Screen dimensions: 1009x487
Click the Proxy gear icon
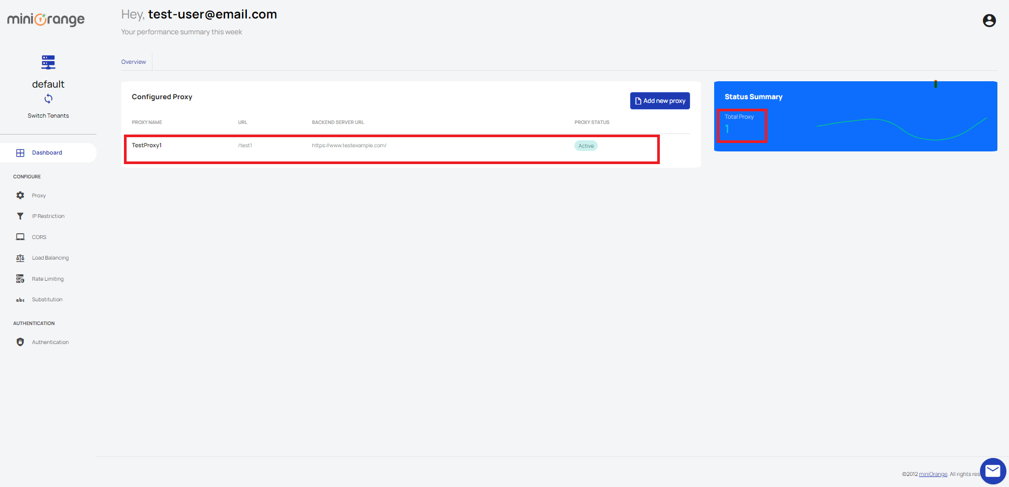coord(20,195)
